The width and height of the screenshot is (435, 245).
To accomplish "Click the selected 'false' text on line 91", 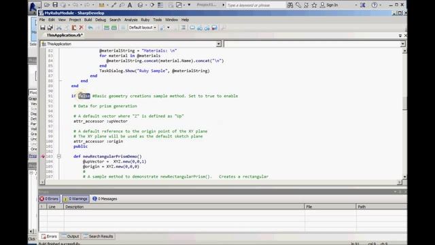I will (x=84, y=96).
